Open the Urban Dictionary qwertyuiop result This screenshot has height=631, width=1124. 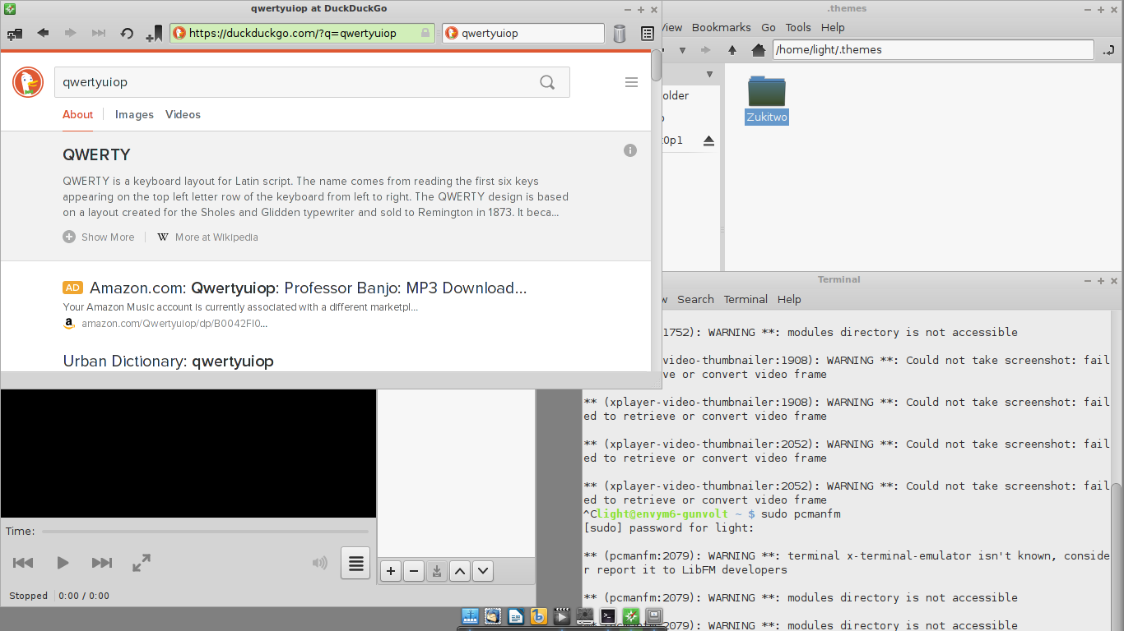coord(168,361)
